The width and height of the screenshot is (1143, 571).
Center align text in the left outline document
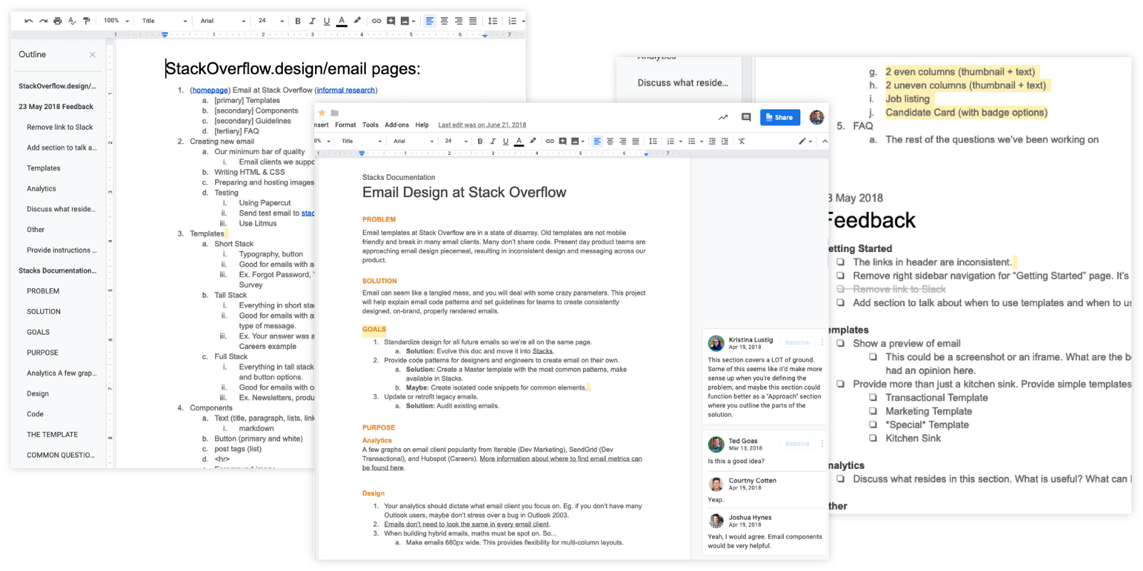444,21
